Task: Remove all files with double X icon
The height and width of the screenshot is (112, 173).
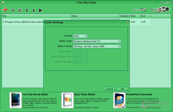Action: 20,10
